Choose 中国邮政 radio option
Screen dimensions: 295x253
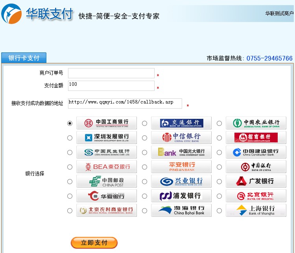coord(70,181)
